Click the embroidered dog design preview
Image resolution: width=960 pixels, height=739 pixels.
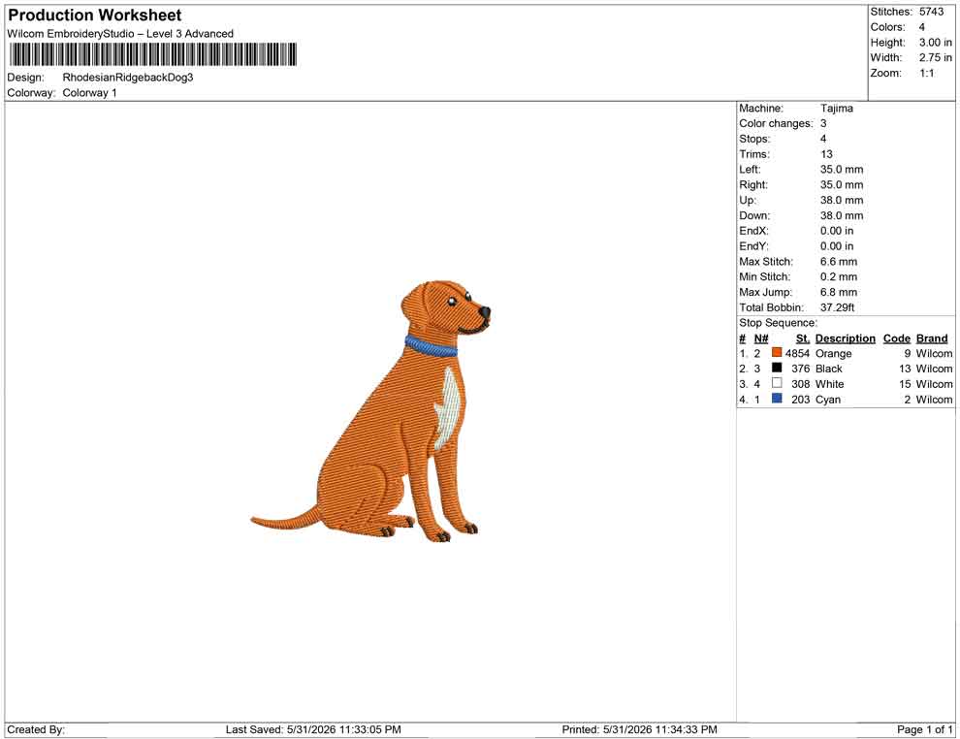[x=371, y=411]
